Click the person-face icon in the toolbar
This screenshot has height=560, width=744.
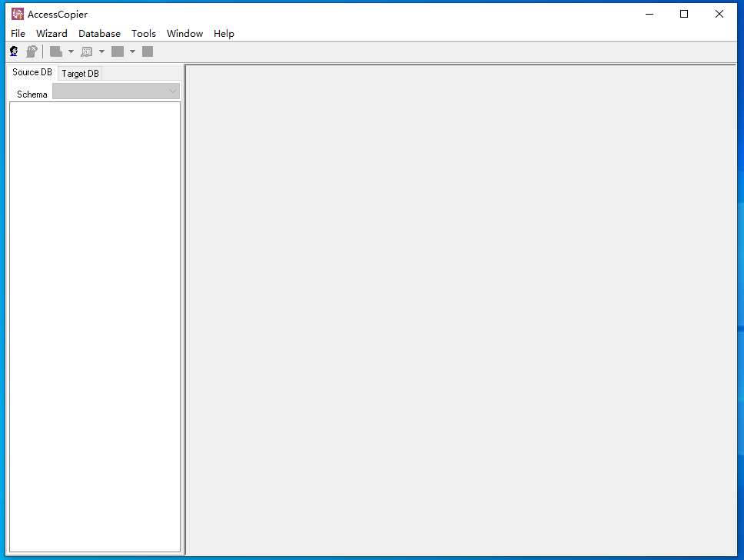click(x=15, y=51)
